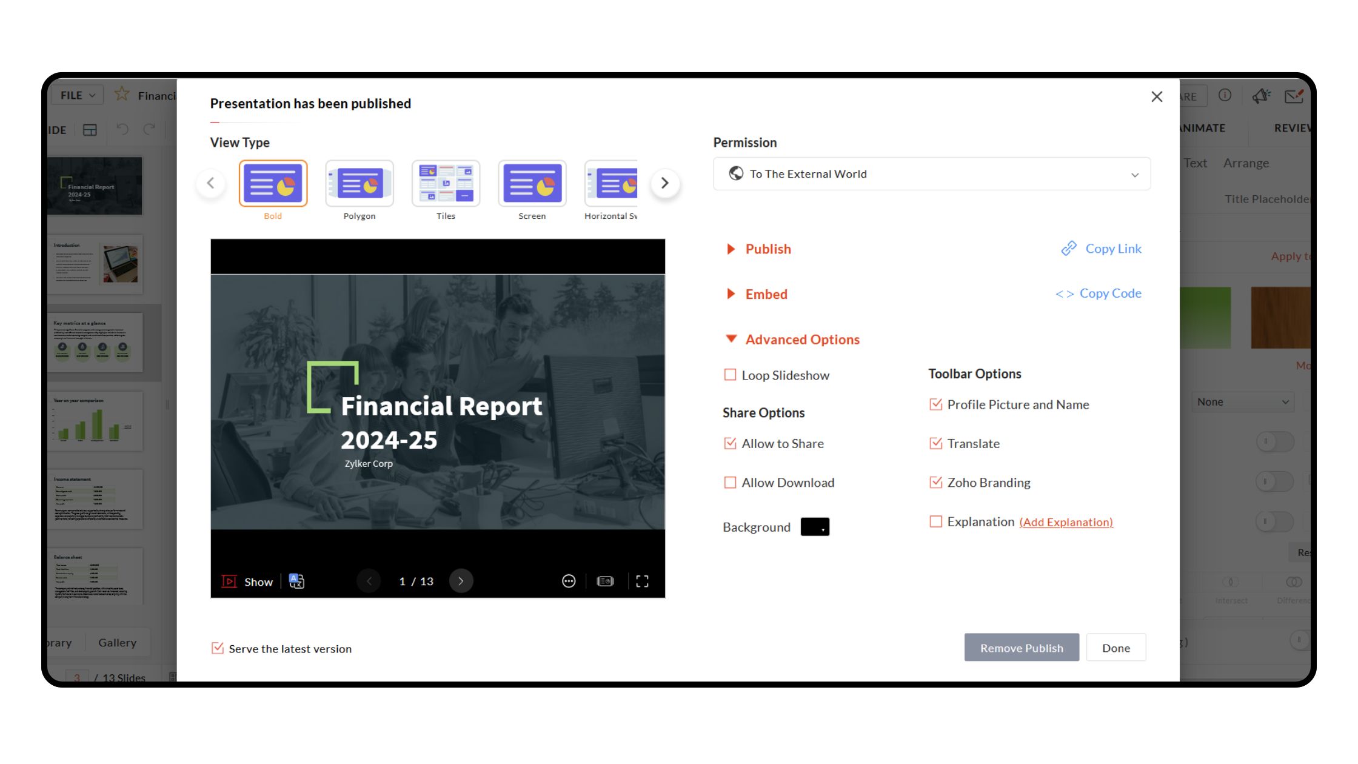Uncheck the Translate toolbar option
This screenshot has width=1358, height=764.
[x=936, y=443]
